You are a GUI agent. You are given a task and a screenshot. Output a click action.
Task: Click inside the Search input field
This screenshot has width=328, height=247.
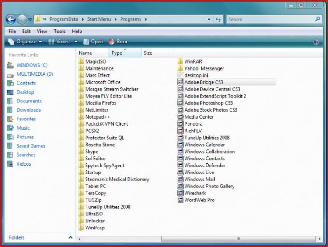[271, 19]
